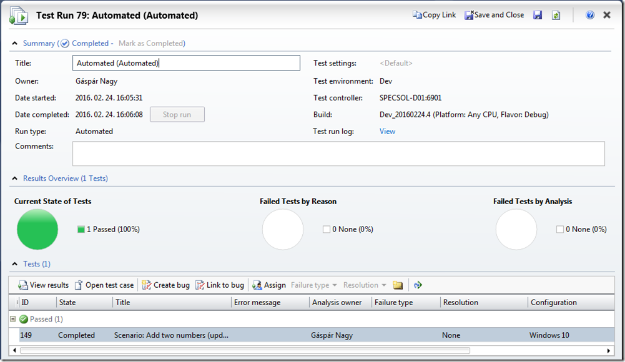This screenshot has width=625, height=362.
Task: Click the 'Scenario: Add two numbers' title cell
Action: tap(172, 335)
